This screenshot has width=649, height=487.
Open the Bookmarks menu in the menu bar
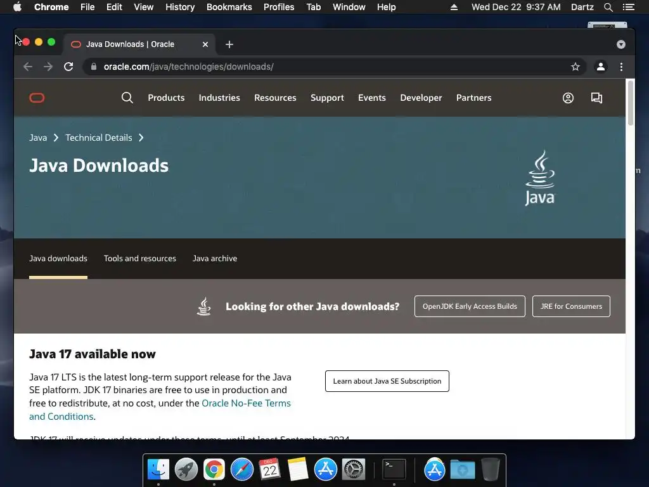click(229, 7)
